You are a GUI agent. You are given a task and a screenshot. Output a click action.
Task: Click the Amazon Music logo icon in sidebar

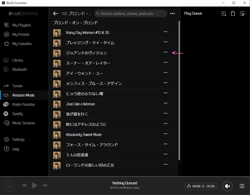tap(6, 95)
